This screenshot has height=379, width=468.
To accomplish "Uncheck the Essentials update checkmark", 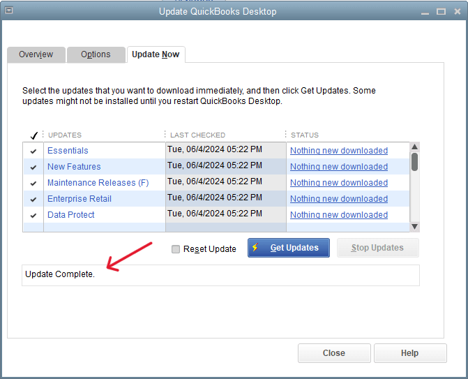I will tap(33, 151).
